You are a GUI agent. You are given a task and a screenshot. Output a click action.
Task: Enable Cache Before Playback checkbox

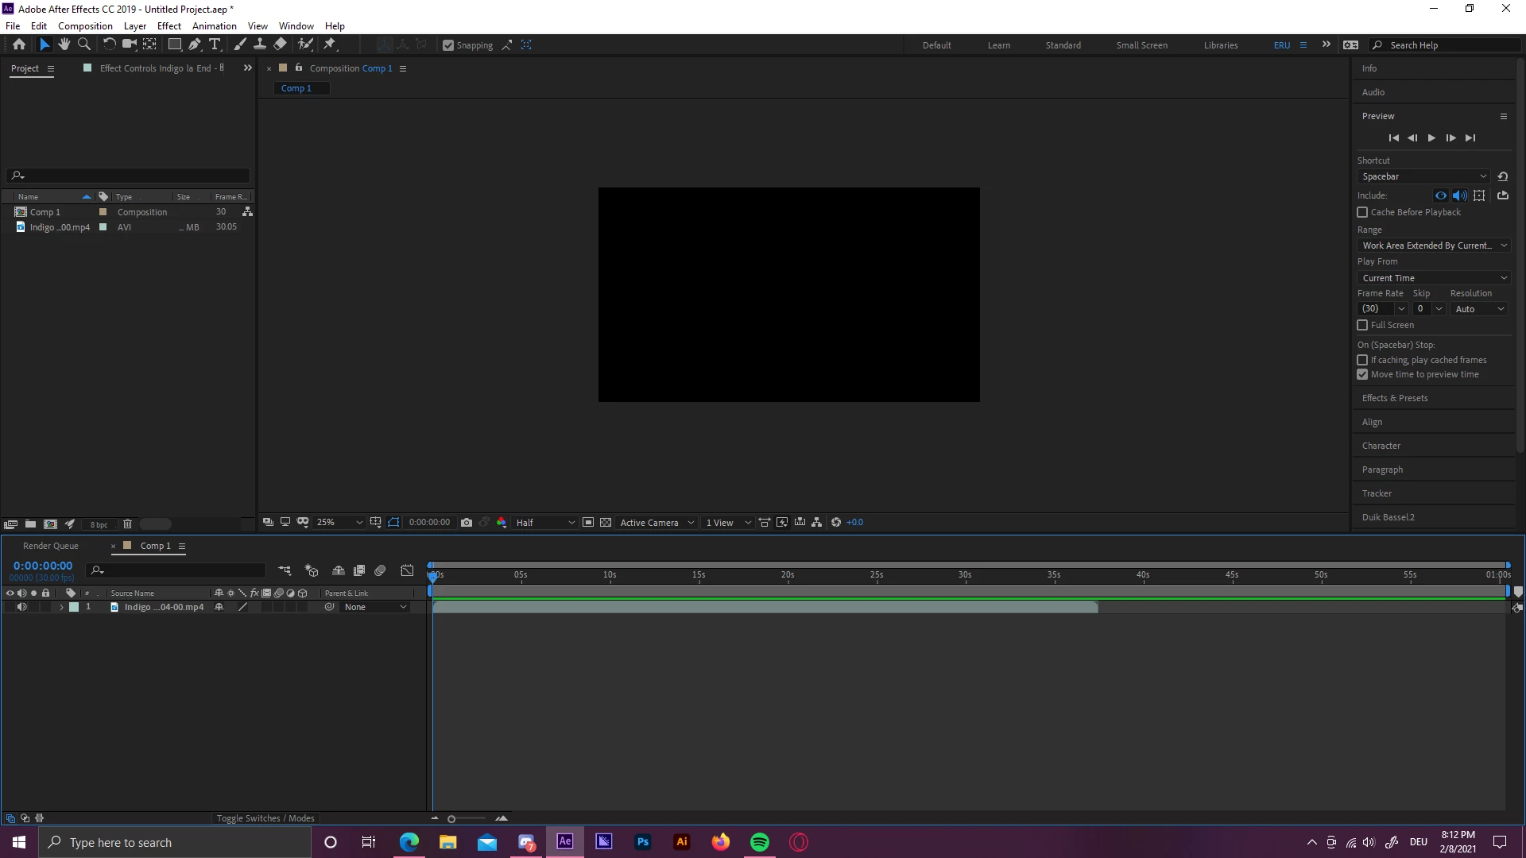pos(1362,212)
